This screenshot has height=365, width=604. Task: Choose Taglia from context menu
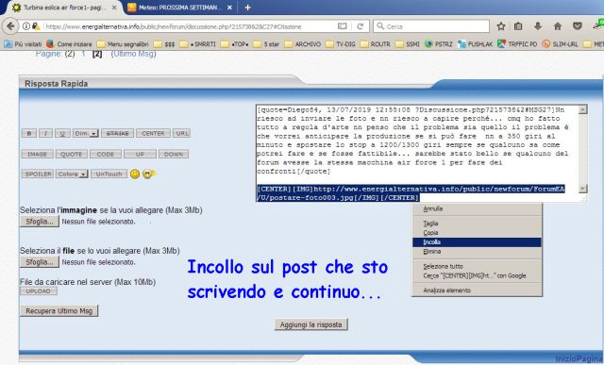(x=477, y=224)
